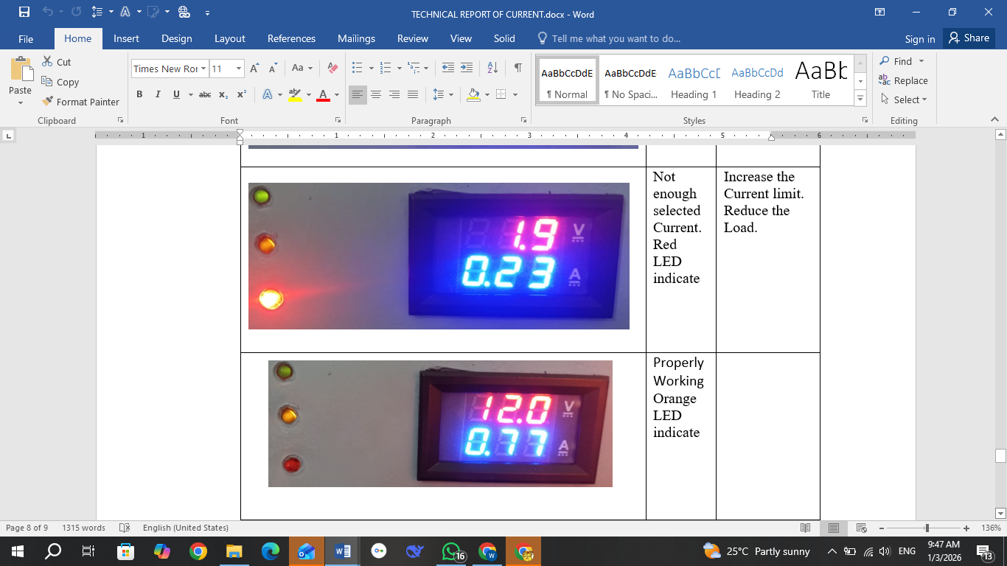Expand the borders dropdown arrow
Viewport: 1007px width, 566px height.
pos(515,94)
